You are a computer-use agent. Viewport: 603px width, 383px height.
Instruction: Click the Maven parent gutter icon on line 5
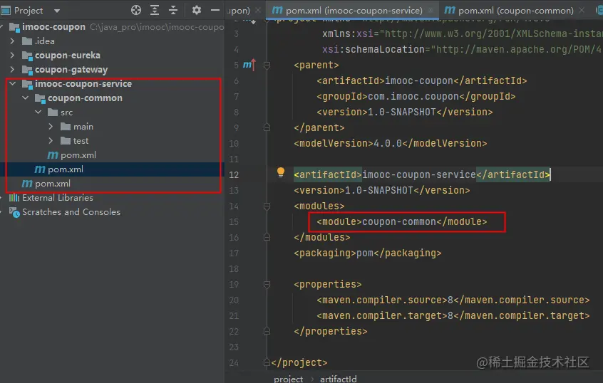pyautogui.click(x=249, y=65)
